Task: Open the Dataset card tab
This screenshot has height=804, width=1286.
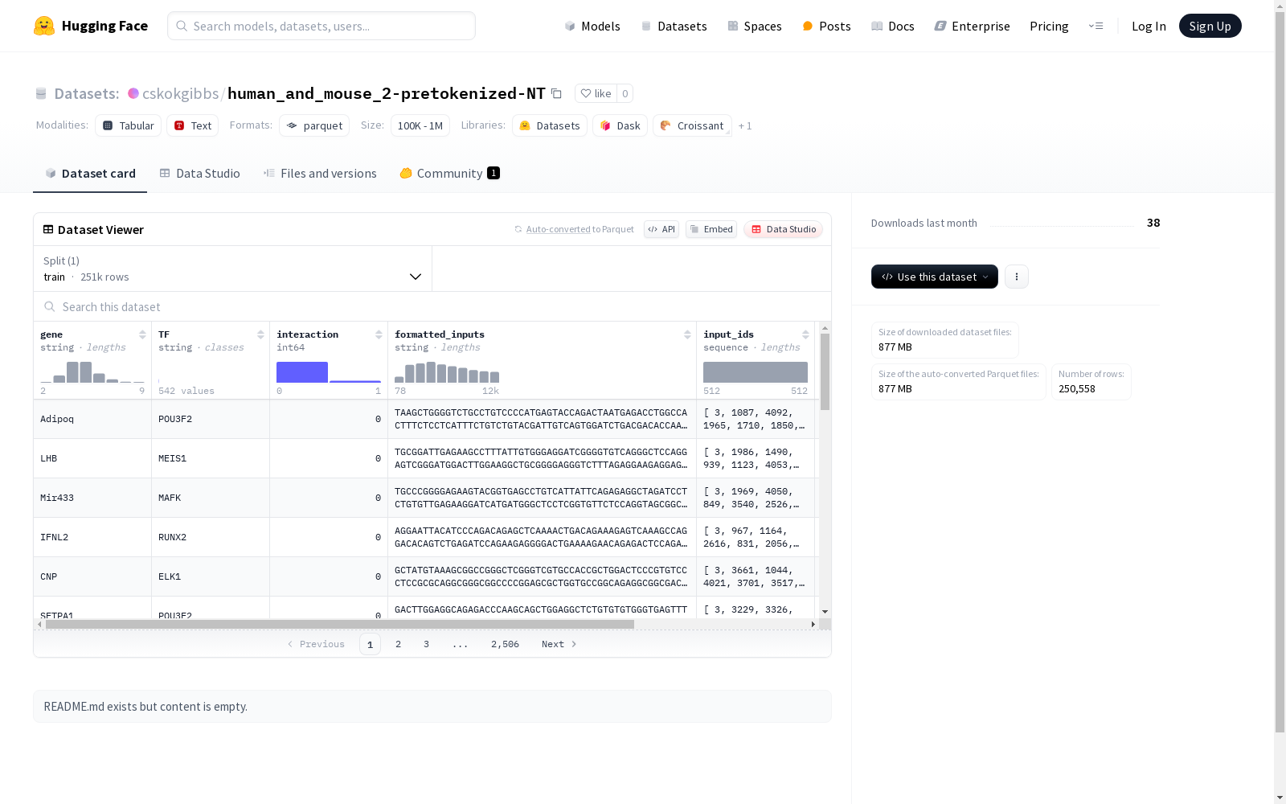Action: coord(90,173)
